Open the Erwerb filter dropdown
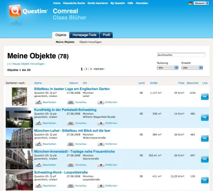 click(192, 68)
